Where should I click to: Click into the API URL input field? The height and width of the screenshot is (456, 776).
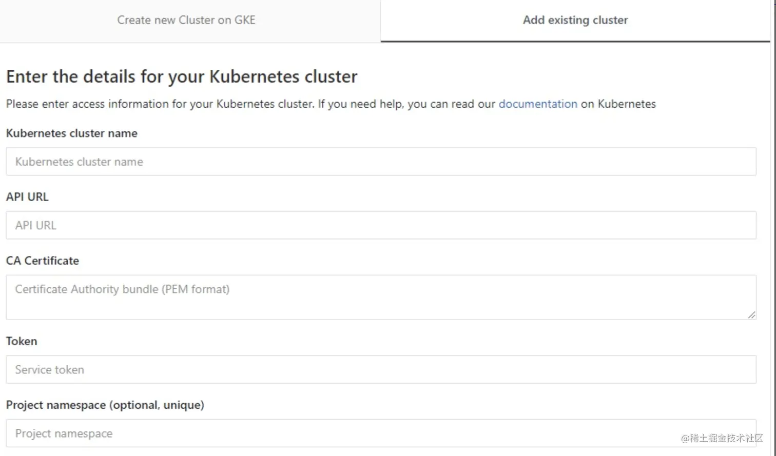pyautogui.click(x=381, y=225)
